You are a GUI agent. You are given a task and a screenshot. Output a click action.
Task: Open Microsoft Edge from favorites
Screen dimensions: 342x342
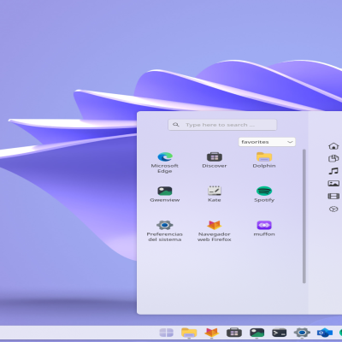click(x=165, y=162)
